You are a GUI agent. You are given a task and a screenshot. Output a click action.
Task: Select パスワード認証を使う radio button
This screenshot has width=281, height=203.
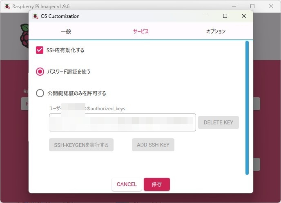click(40, 72)
